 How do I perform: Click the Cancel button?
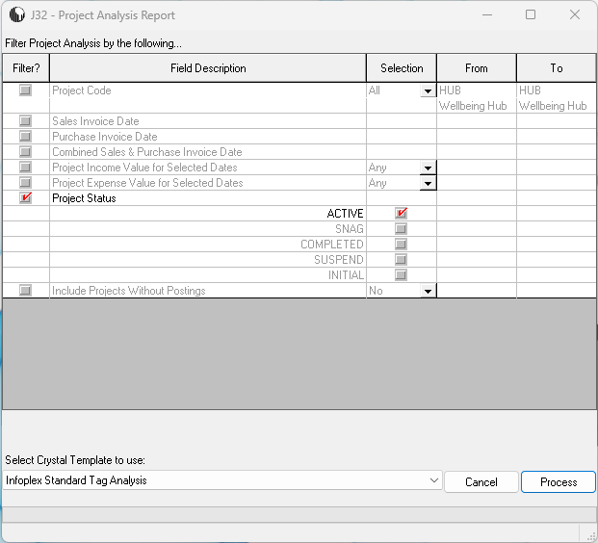pyautogui.click(x=481, y=482)
